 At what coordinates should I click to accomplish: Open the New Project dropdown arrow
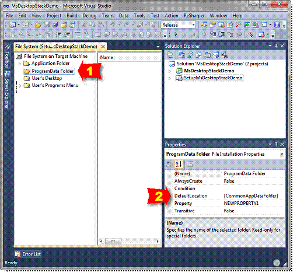[19, 25]
